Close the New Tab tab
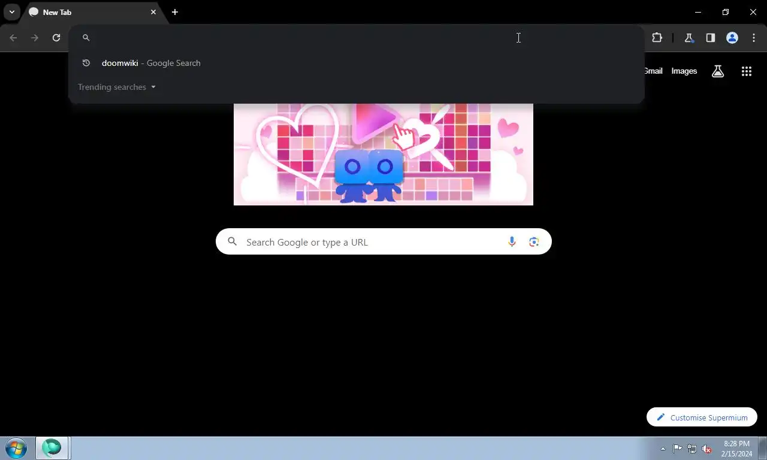Viewport: 767px width, 460px height. [153, 12]
